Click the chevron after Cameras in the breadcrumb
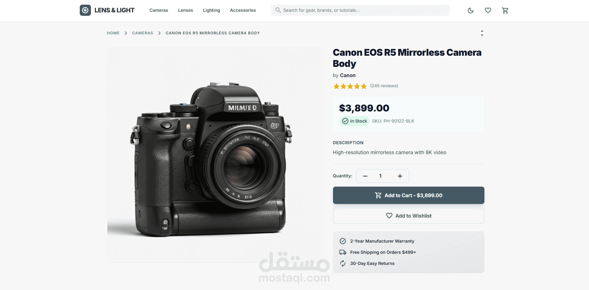Screen dimensions: 589x290 159,33
